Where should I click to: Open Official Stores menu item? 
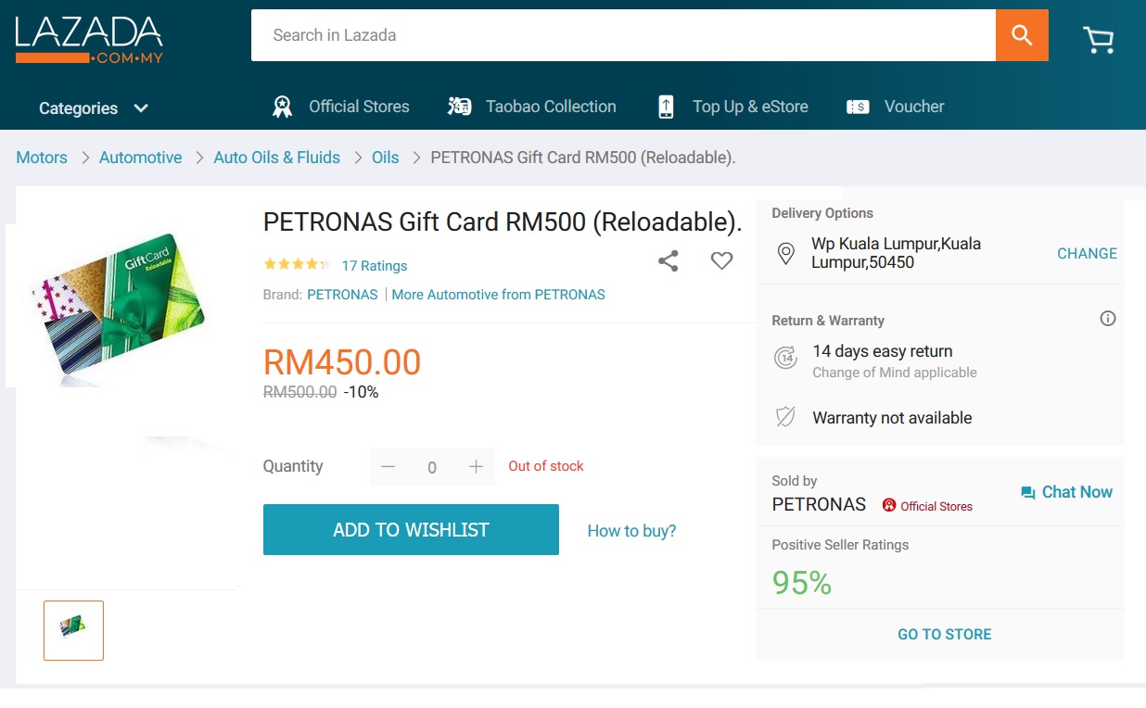(x=359, y=107)
